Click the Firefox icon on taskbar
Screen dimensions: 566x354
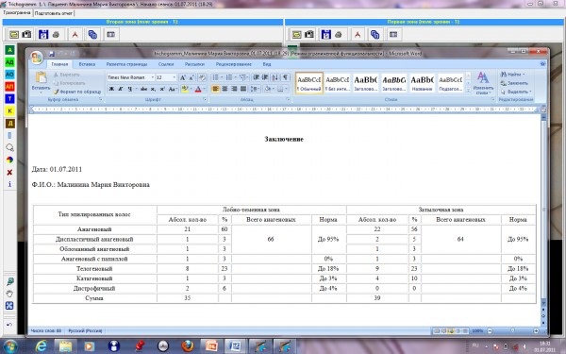point(188,346)
